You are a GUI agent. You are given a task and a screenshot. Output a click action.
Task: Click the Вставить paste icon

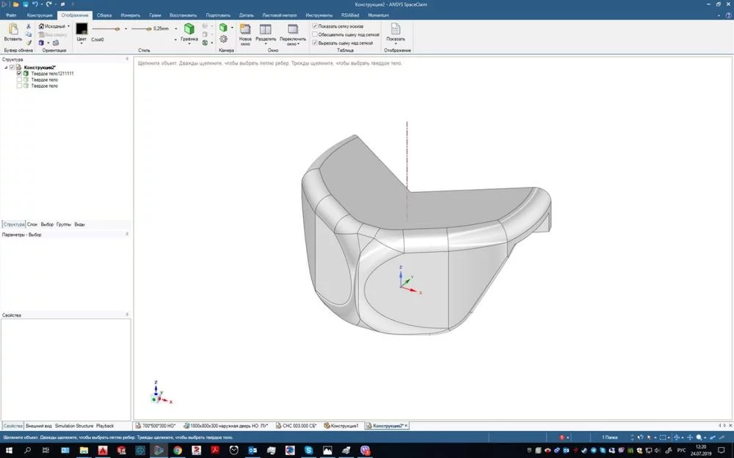pyautogui.click(x=13, y=29)
